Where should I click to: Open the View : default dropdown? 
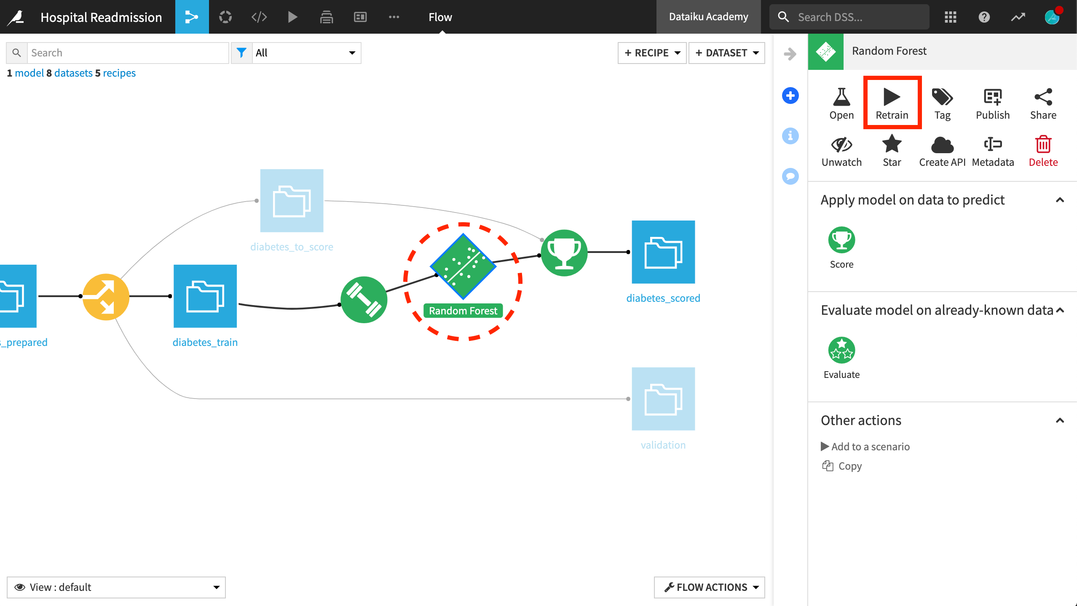click(116, 587)
